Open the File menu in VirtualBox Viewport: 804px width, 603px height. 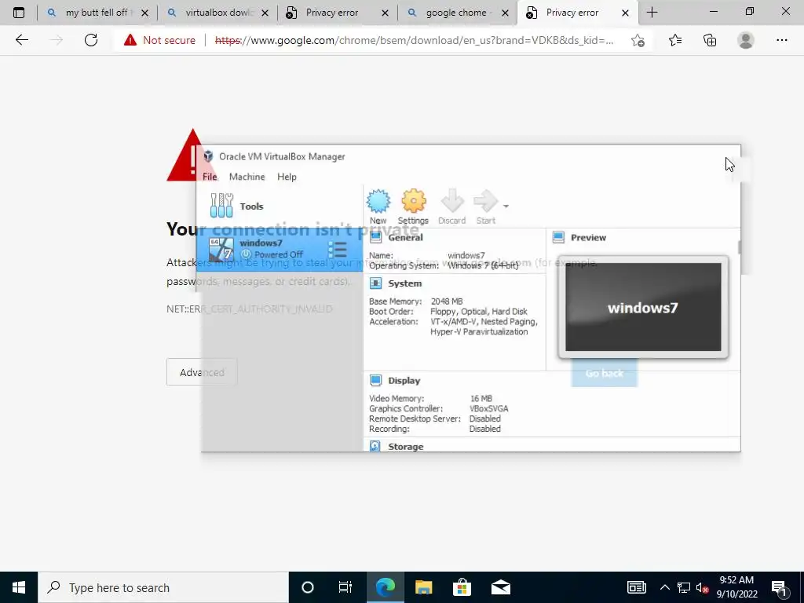click(210, 177)
